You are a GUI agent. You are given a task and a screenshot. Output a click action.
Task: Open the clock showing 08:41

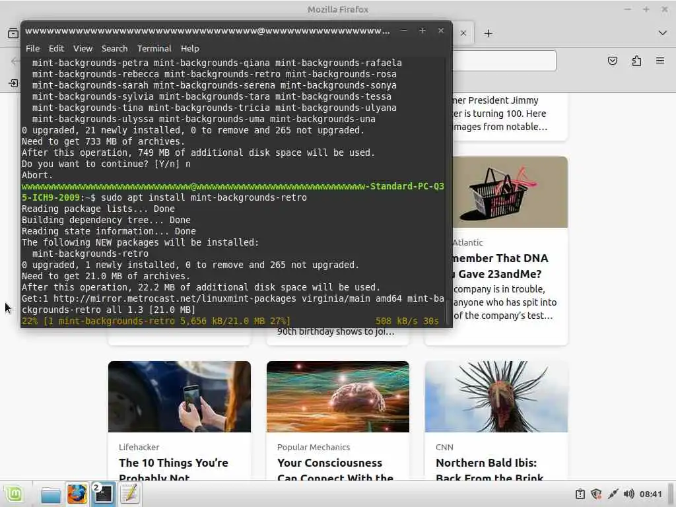click(650, 494)
